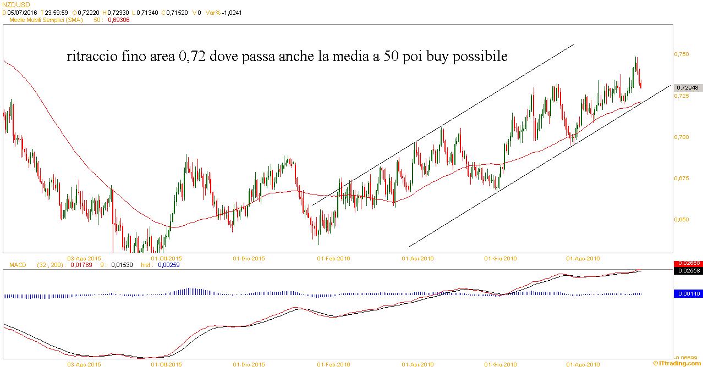Click the 03-Ago-2015 date marker below MACD panel
This screenshot has width=703, height=367.
tap(84, 364)
